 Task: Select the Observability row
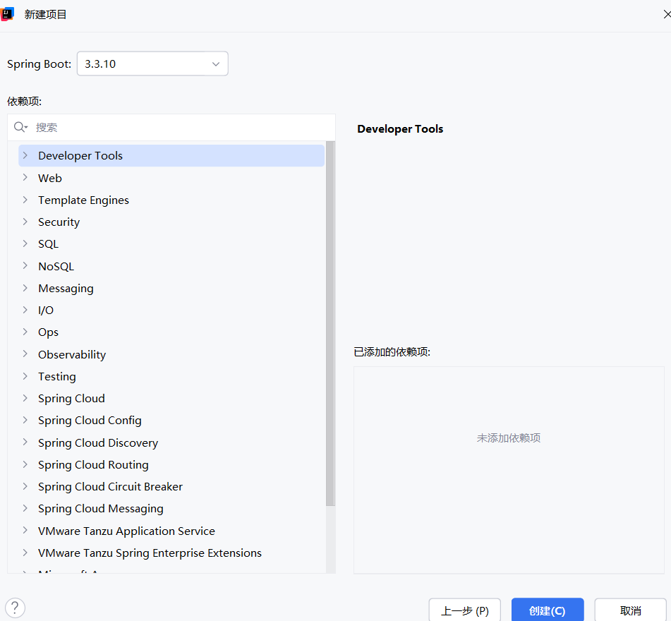tap(171, 354)
